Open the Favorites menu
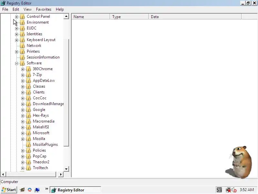258x194 pixels. coord(44,9)
